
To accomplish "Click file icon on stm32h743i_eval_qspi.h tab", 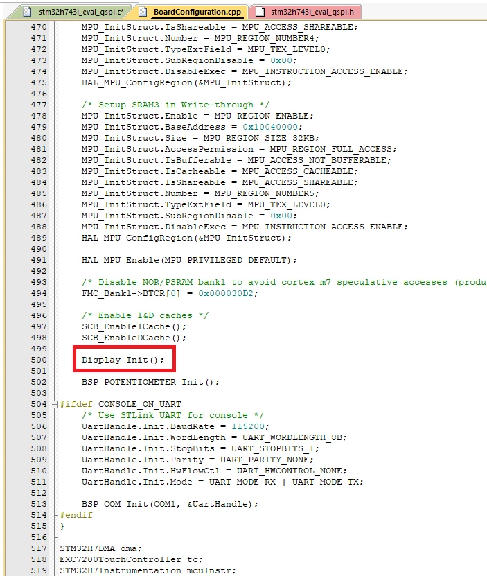I will pyautogui.click(x=260, y=12).
